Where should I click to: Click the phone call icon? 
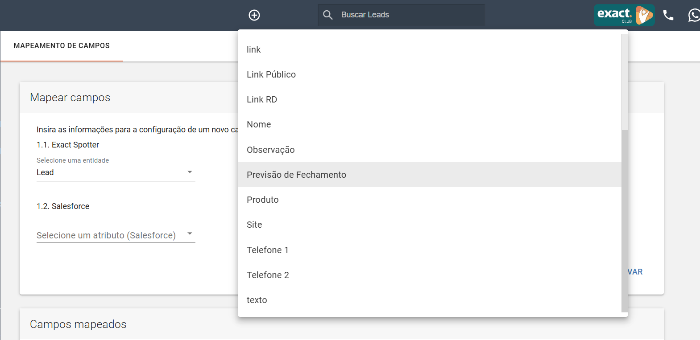coord(668,15)
